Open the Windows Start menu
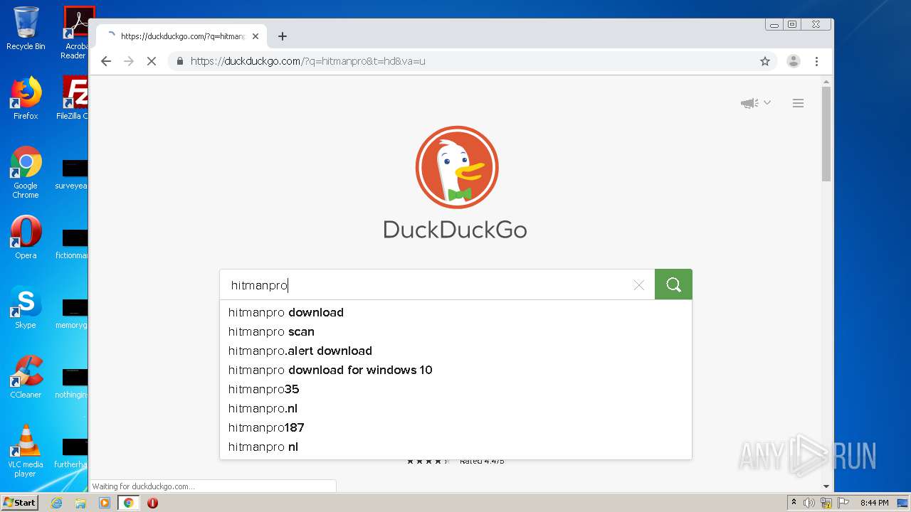This screenshot has width=911, height=512. (x=20, y=503)
